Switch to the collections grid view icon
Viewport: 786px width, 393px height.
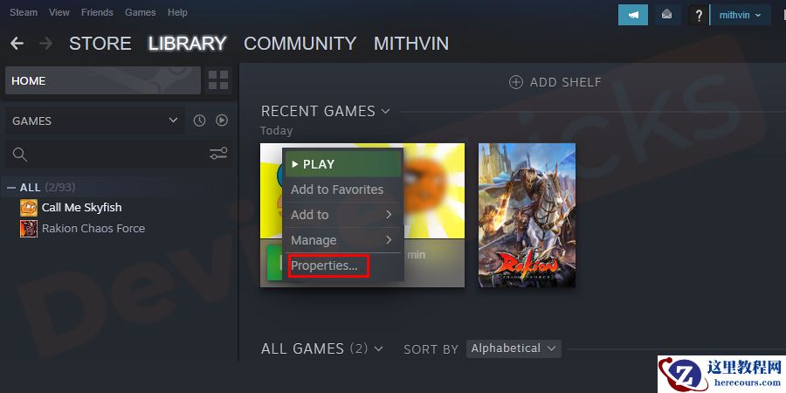218,80
